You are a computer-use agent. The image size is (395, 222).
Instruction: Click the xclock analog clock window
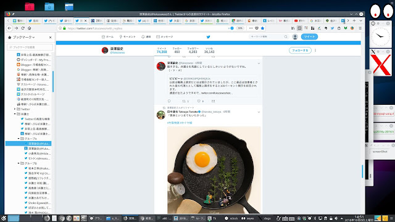coord(381,36)
